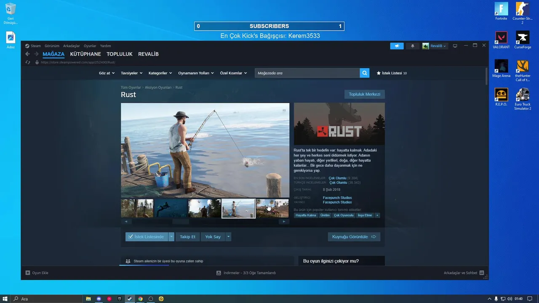This screenshot has height=303, width=539.
Task: Open the Çok Olumlu Turkish reviews link
Action: click(x=338, y=183)
